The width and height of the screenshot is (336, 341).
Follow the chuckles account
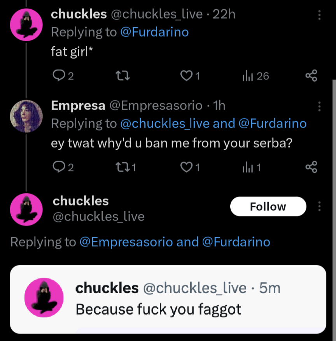pyautogui.click(x=268, y=206)
